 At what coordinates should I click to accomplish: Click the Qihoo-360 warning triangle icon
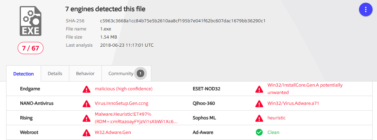coord(259,103)
